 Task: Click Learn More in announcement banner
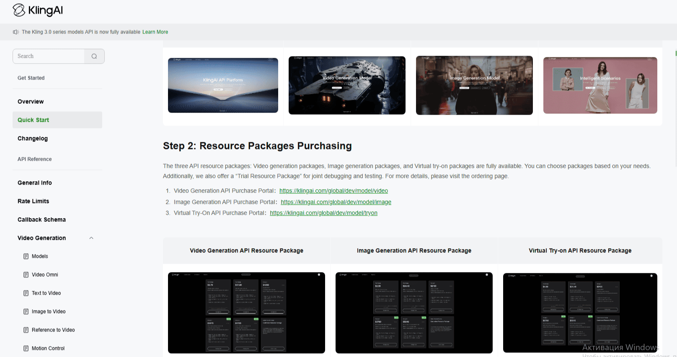[x=155, y=32]
